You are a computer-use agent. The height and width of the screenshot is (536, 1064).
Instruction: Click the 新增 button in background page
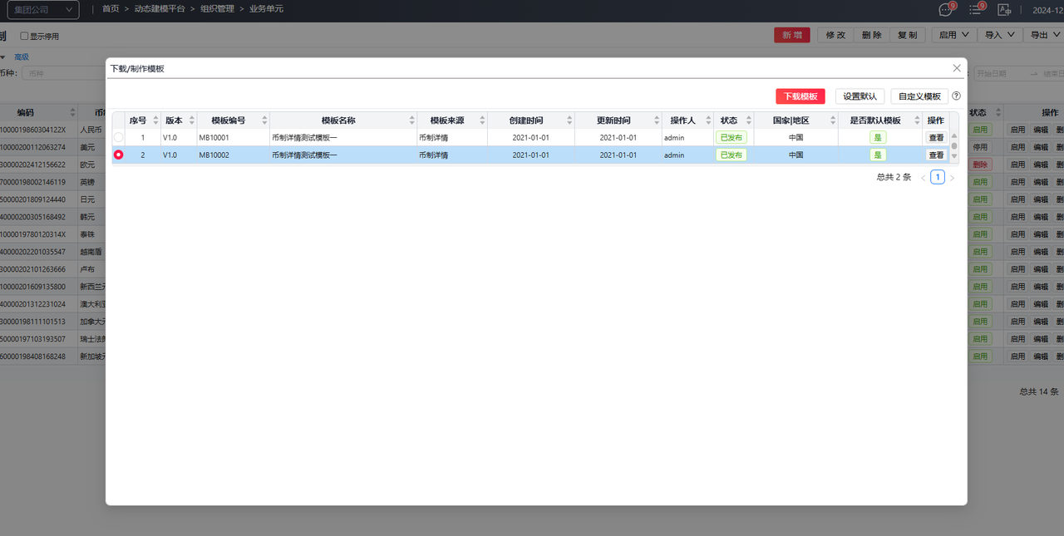(x=791, y=35)
